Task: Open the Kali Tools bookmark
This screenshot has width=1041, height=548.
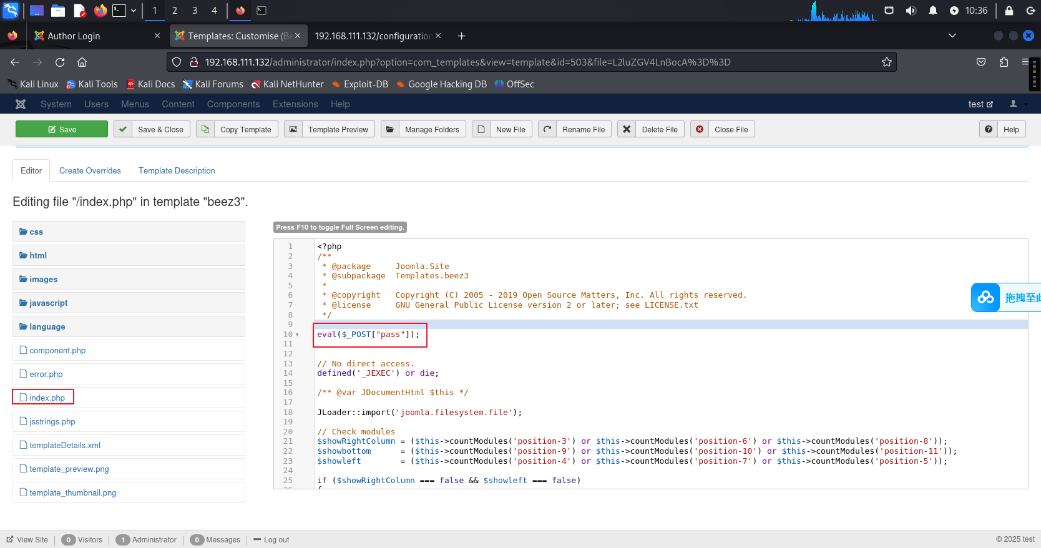Action: point(92,84)
